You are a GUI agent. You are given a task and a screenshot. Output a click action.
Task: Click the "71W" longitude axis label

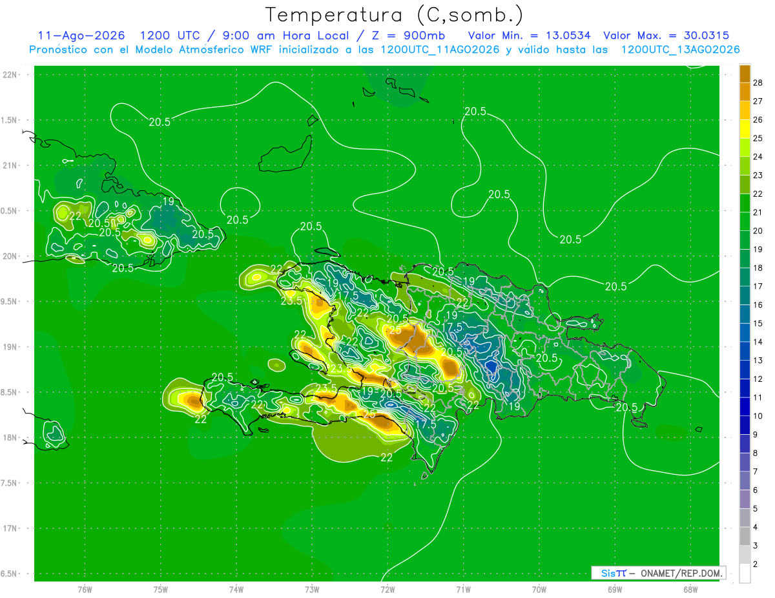click(x=463, y=590)
